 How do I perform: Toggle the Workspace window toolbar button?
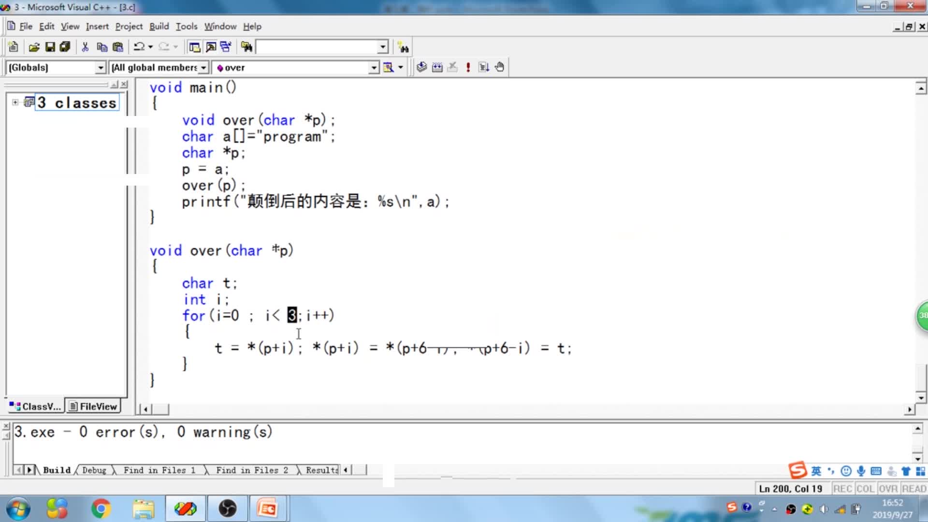coord(195,47)
